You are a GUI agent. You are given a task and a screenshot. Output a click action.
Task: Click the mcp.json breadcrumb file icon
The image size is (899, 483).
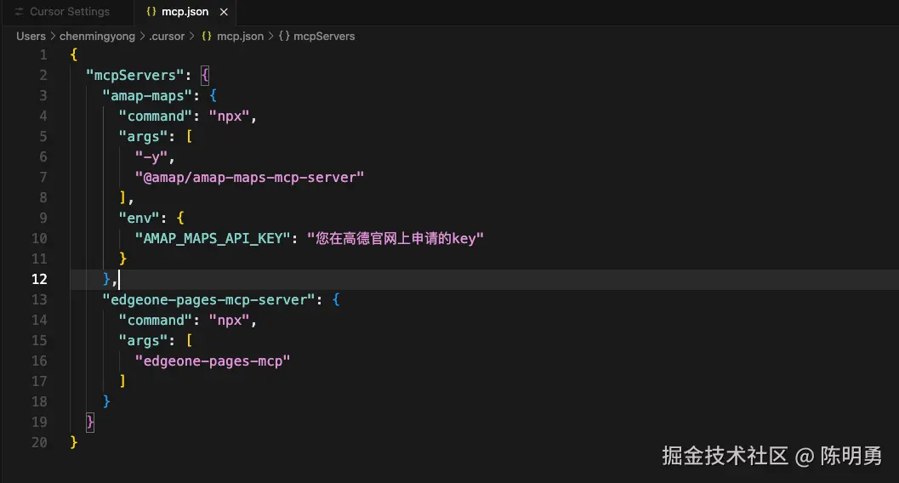point(207,36)
